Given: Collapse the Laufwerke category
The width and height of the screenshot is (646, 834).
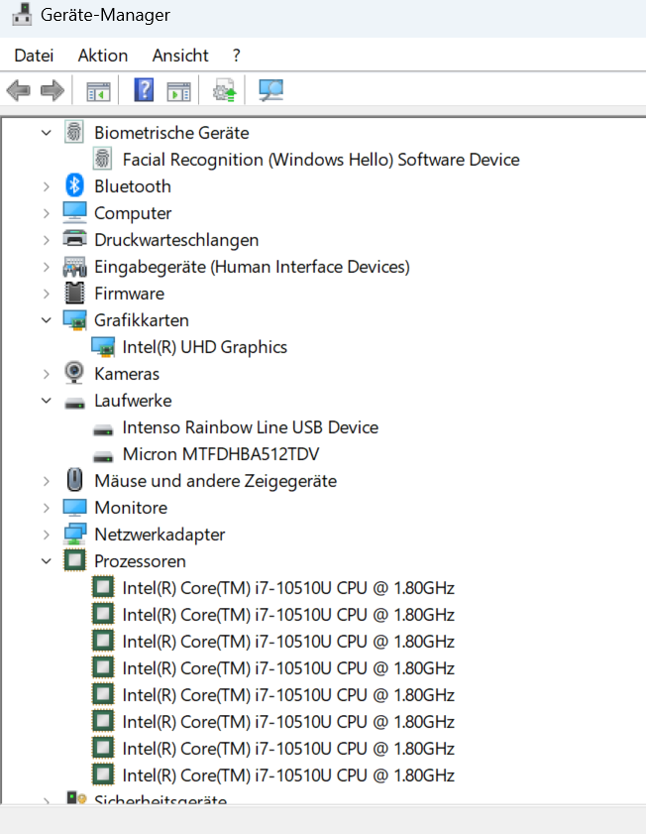Looking at the screenshot, I should (x=47, y=401).
